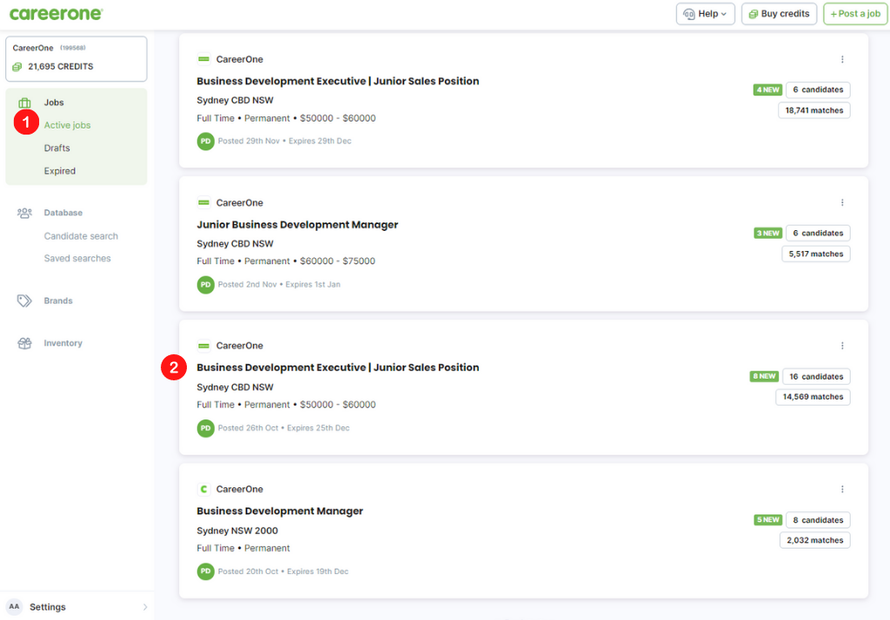Click the Database people icon

point(24,214)
